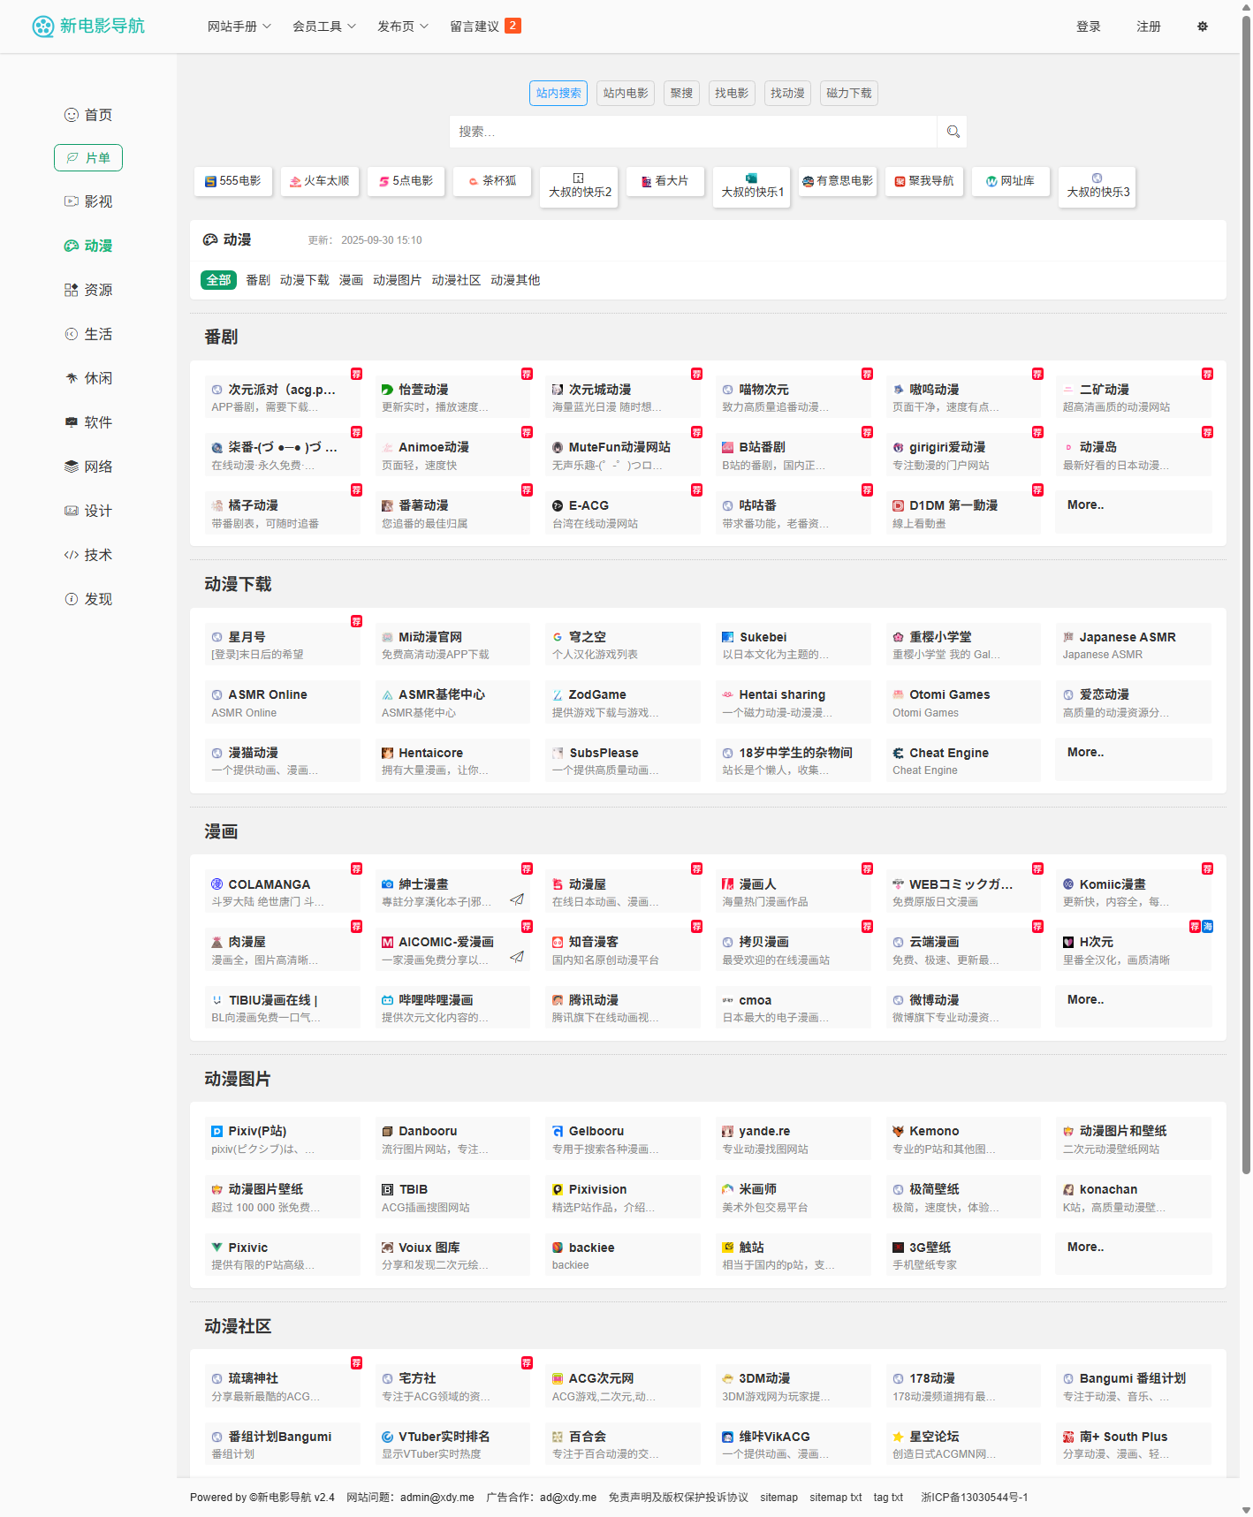This screenshot has width=1253, height=1517.
Task: Click the 发现 info circle icon
Action: tap(72, 599)
